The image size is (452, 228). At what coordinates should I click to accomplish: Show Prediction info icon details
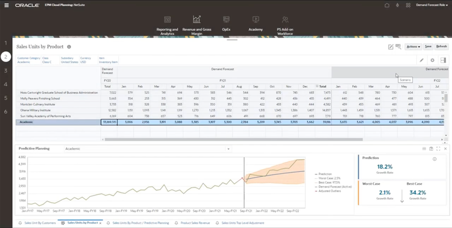coord(435,159)
